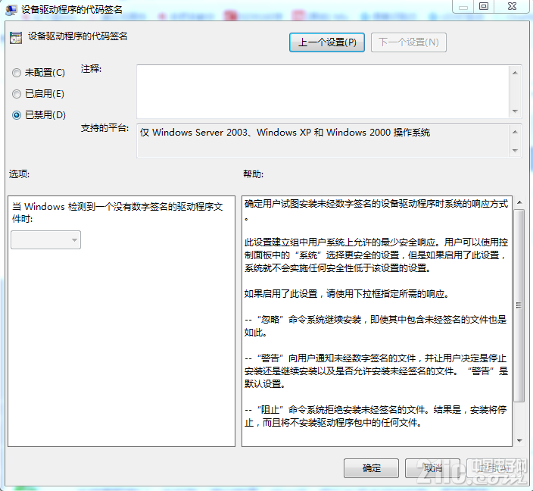Click the help paragraph about "忽略" command

[376, 326]
